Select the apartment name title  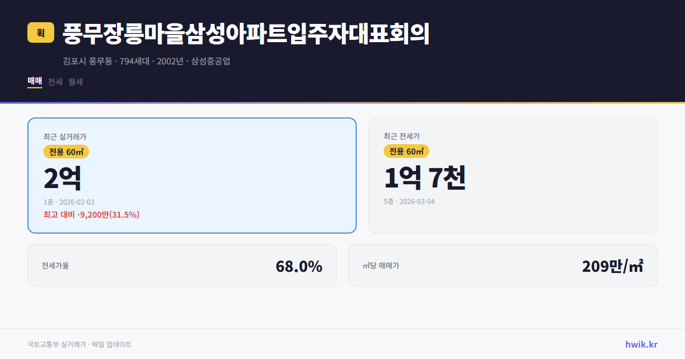click(247, 33)
